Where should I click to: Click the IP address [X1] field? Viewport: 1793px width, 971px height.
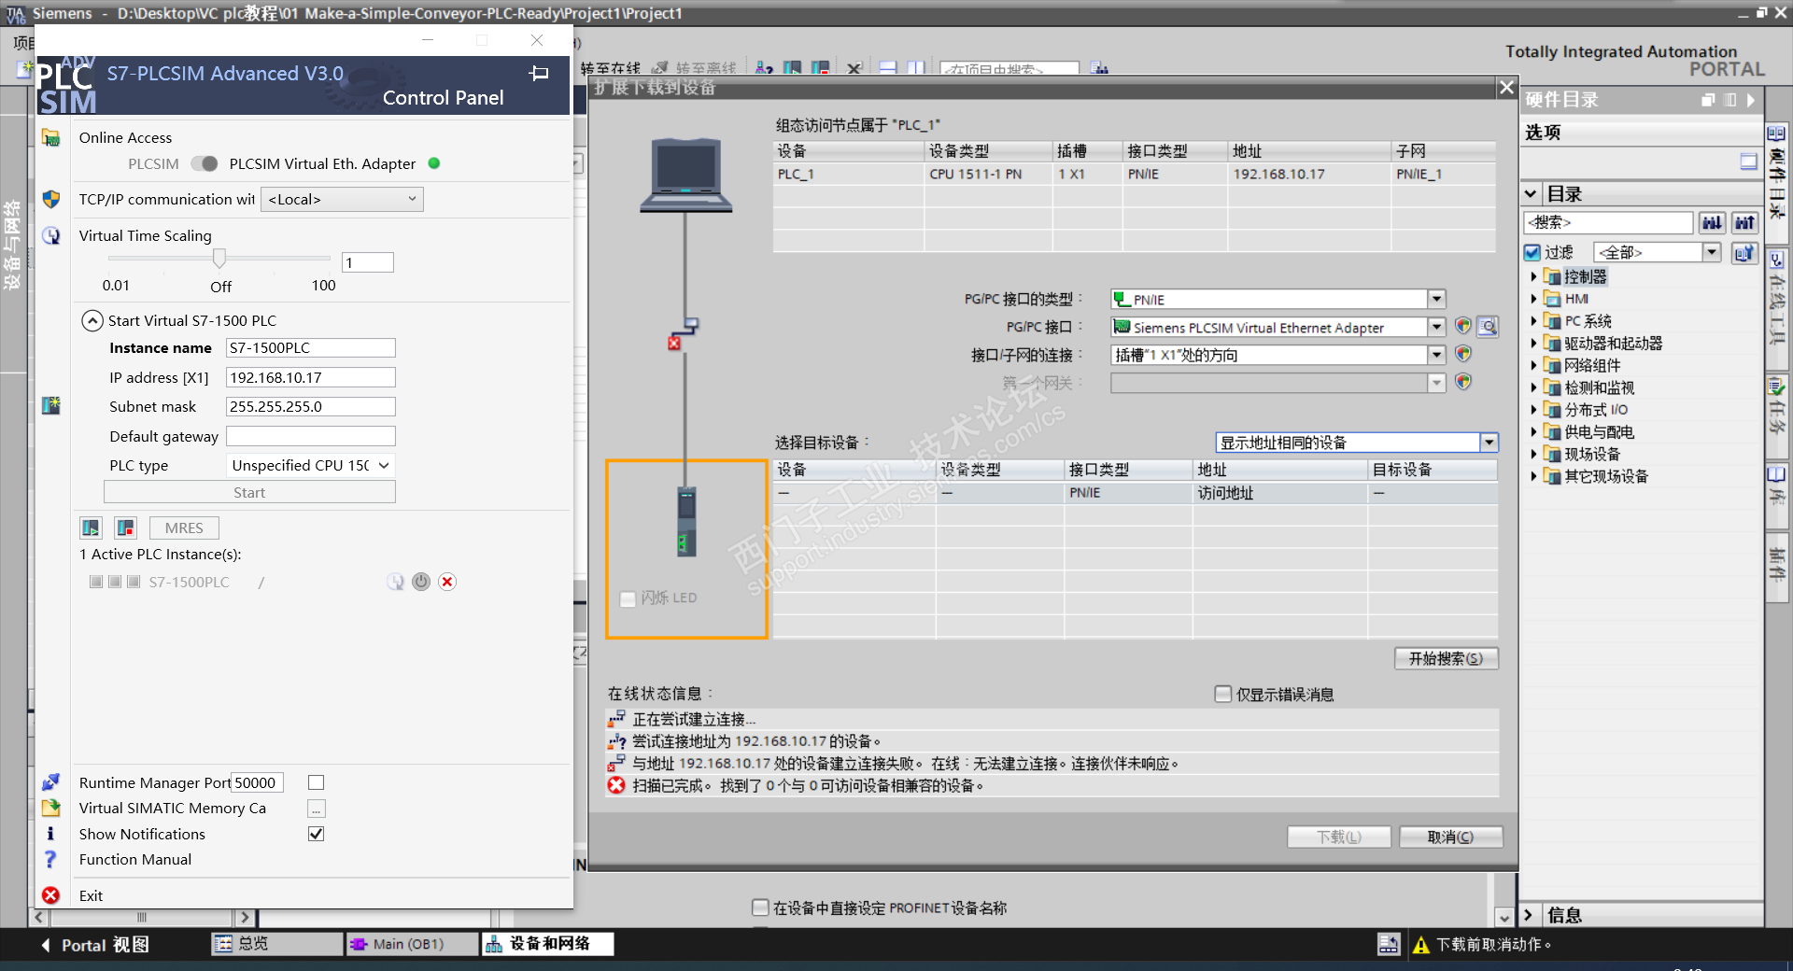[x=311, y=377]
